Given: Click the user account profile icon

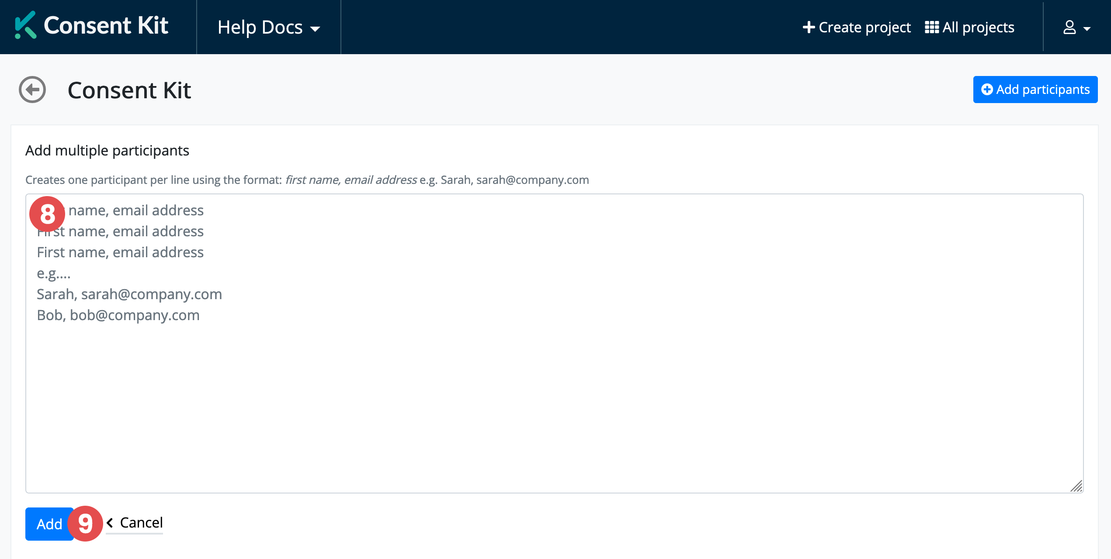Looking at the screenshot, I should coord(1069,28).
